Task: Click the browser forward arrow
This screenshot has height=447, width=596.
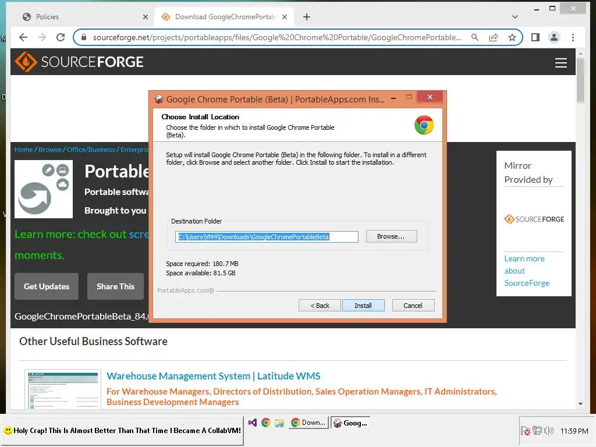Action: 42,37
